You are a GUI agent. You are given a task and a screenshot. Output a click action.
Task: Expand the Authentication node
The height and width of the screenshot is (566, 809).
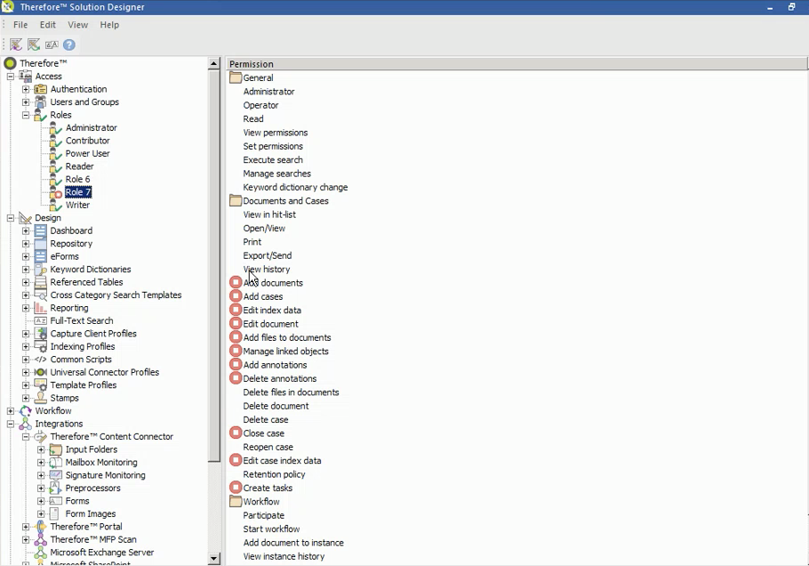tap(27, 88)
